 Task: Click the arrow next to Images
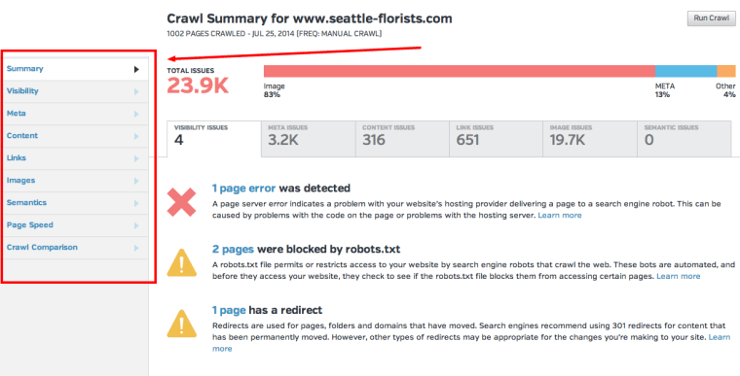click(x=136, y=181)
